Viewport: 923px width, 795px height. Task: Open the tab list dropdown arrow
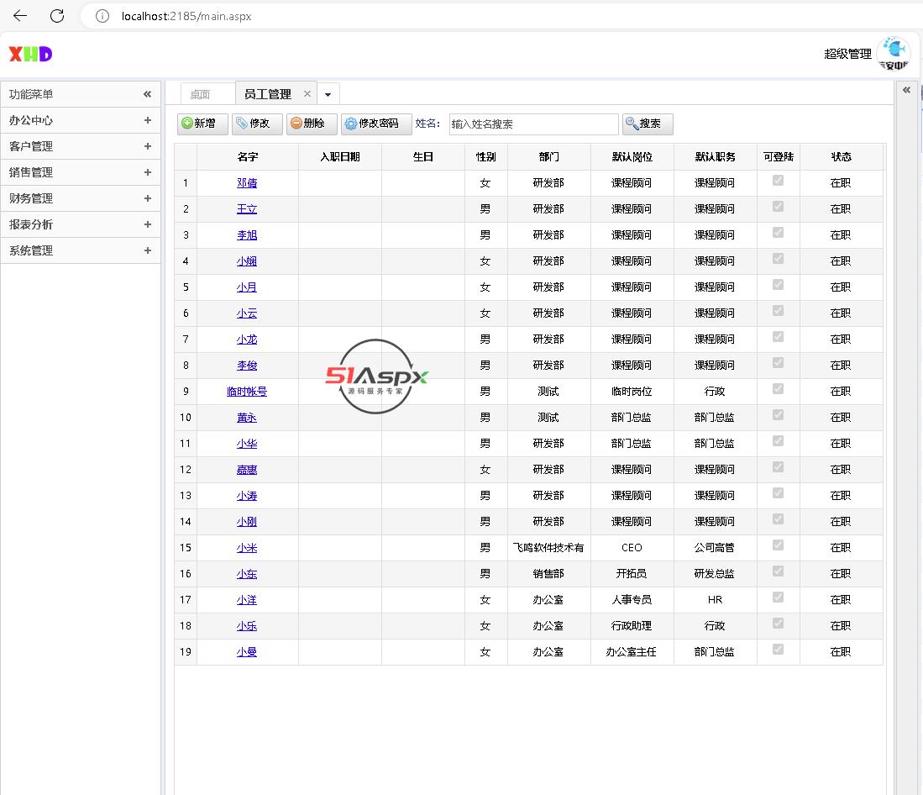click(328, 94)
